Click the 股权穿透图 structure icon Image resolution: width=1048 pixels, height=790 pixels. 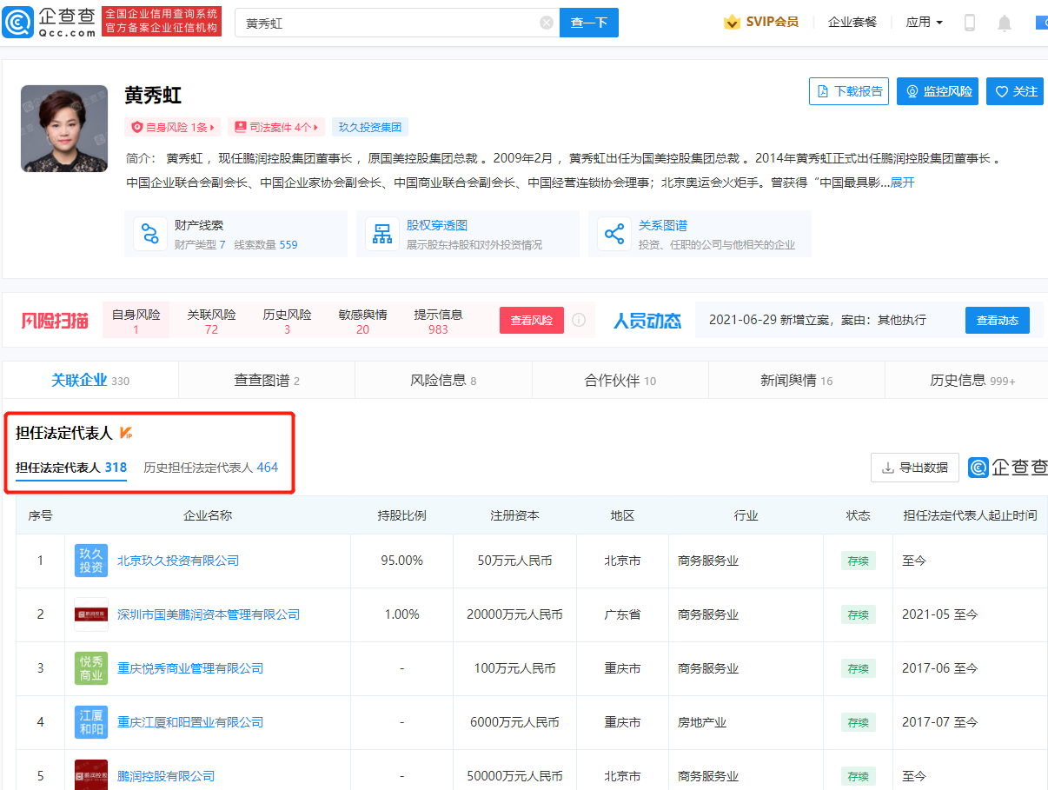tap(382, 234)
